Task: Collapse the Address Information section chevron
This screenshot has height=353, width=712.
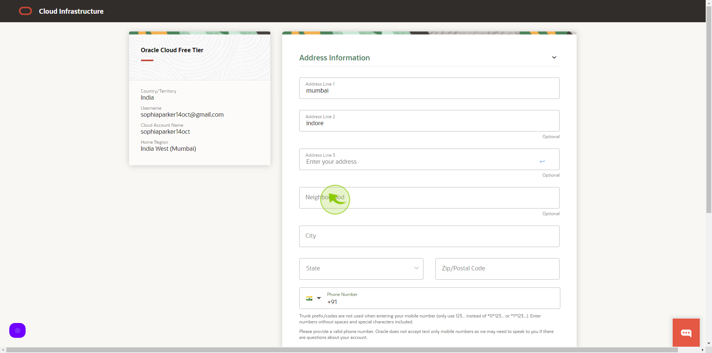Action: coord(554,57)
